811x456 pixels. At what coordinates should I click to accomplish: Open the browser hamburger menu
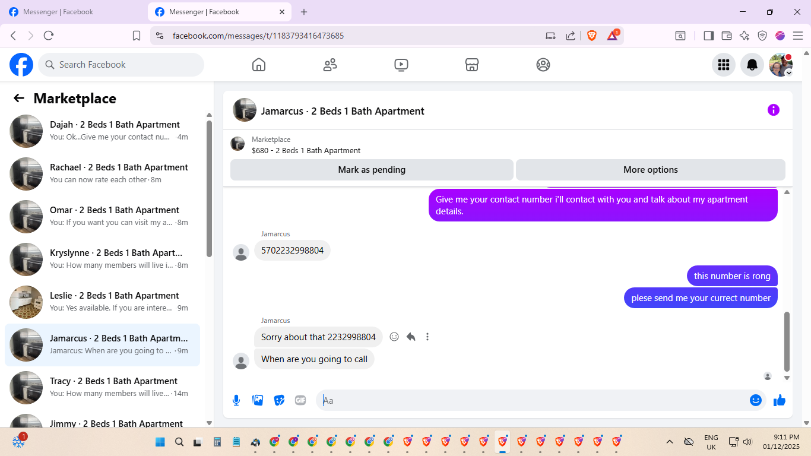(798, 36)
